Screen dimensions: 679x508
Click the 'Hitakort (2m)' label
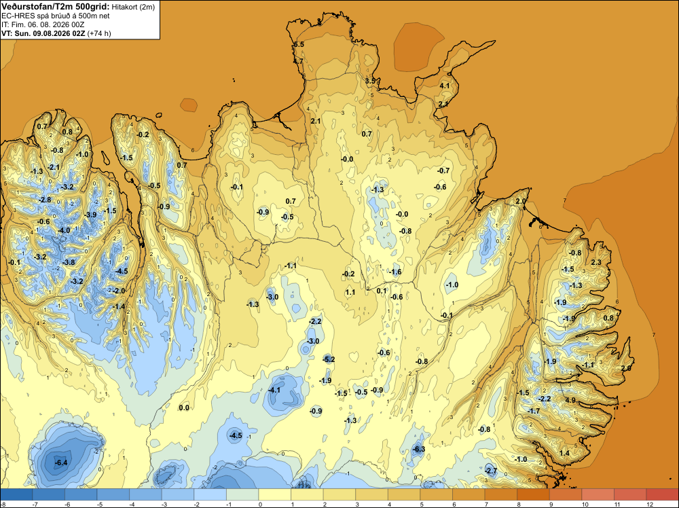click(133, 7)
